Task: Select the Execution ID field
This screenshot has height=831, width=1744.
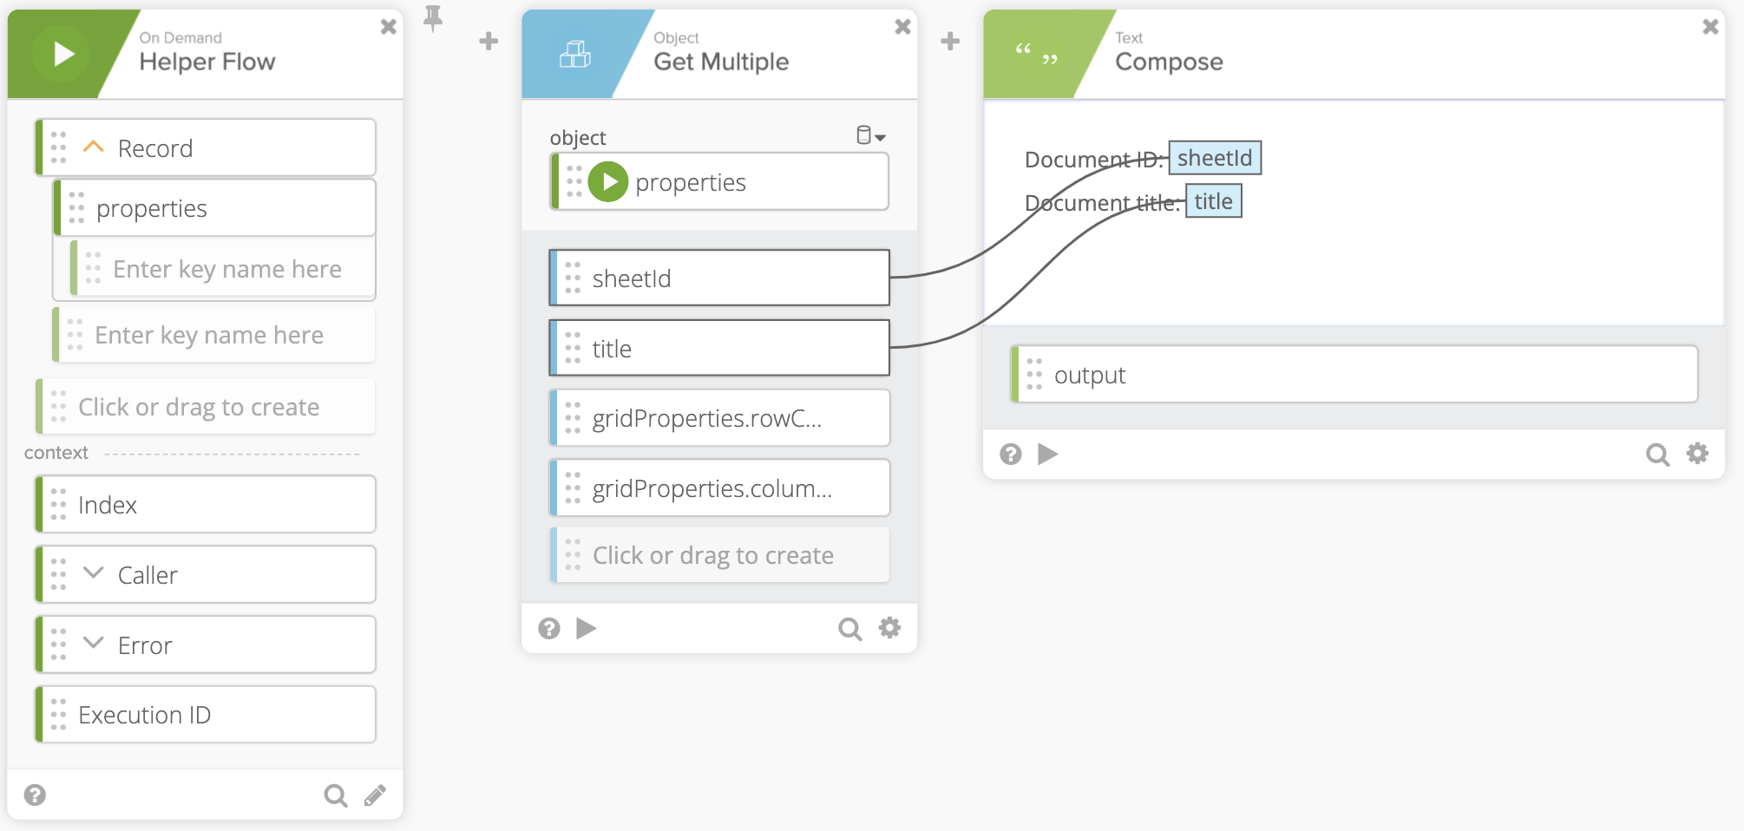Action: tap(206, 715)
